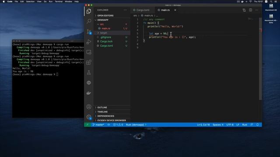
Task: Click the Spaces: 4 indentation setting
Action: [218, 125]
